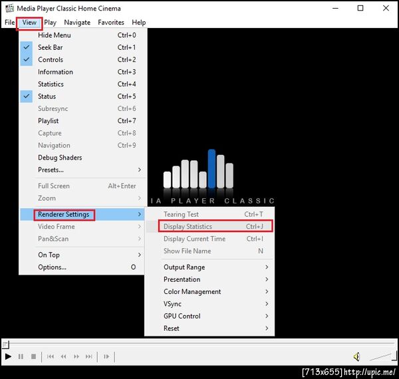Viewport: 399px width, 379px height.
Task: Enable the Playlist panel
Action: [x=82, y=121]
